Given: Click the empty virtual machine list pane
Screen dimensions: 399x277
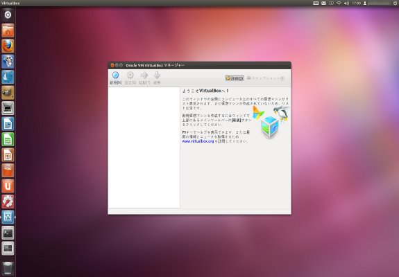Looking at the screenshot, I should (x=144, y=148).
